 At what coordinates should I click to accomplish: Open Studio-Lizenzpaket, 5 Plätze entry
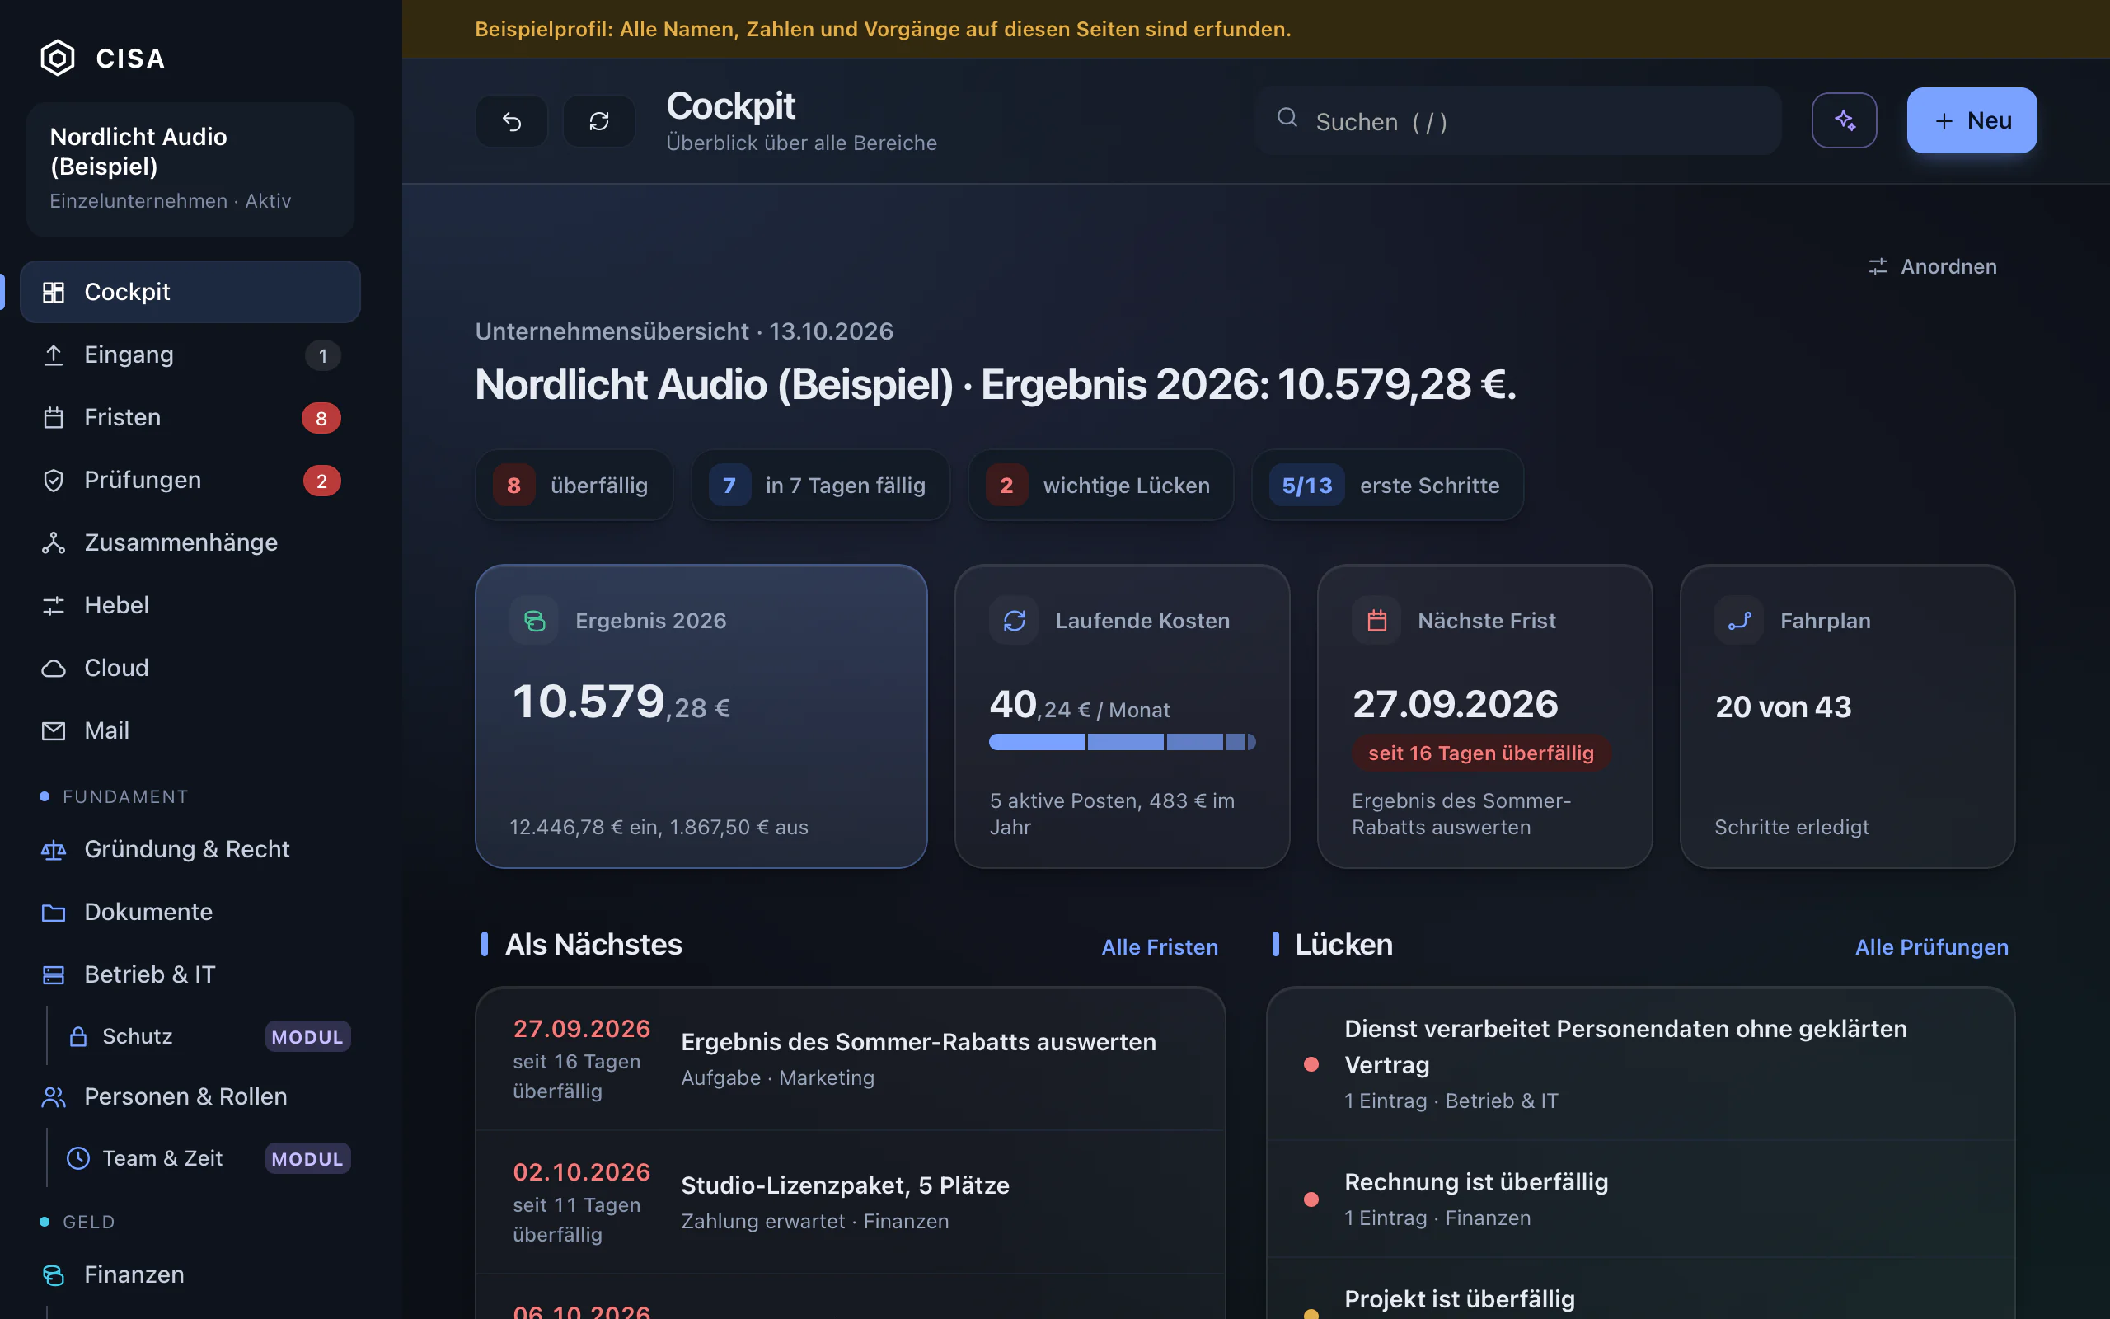pyautogui.click(x=850, y=1202)
